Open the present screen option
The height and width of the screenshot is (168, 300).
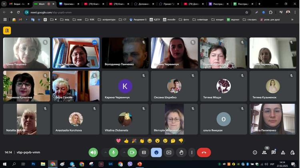click(169, 152)
